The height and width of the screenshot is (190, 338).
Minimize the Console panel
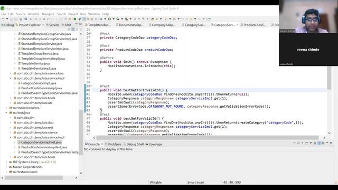pos(327,143)
